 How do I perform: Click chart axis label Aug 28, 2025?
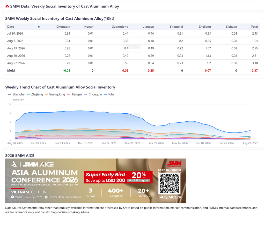pyautogui.click(x=15, y=143)
